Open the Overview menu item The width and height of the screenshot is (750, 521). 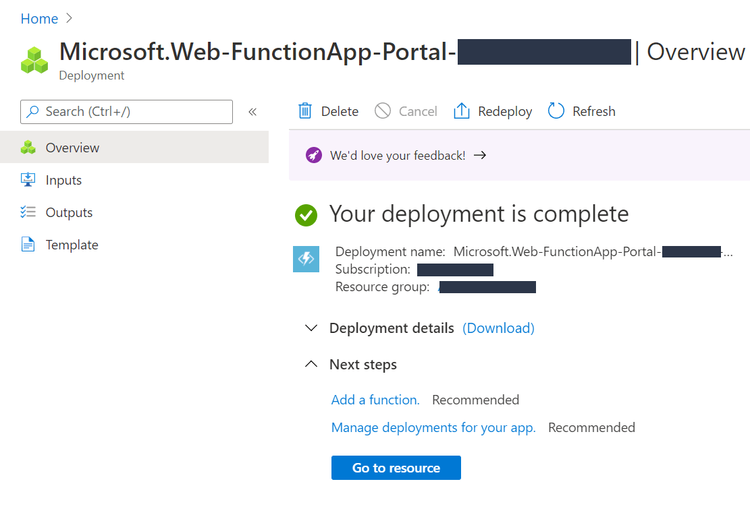134,148
